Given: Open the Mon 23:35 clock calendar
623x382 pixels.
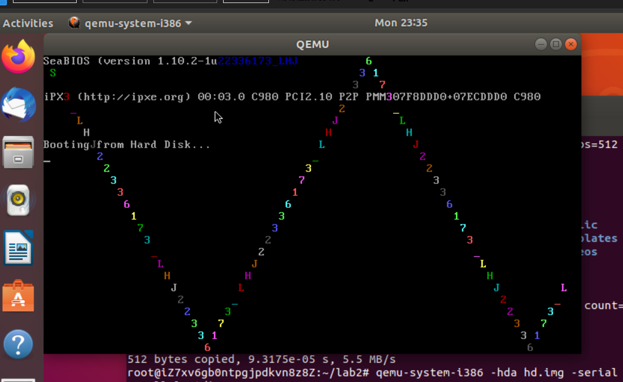Looking at the screenshot, I should point(400,23).
